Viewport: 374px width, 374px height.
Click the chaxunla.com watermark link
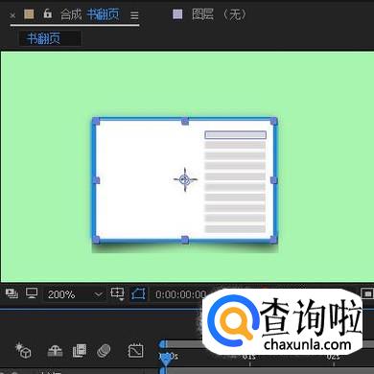point(308,345)
